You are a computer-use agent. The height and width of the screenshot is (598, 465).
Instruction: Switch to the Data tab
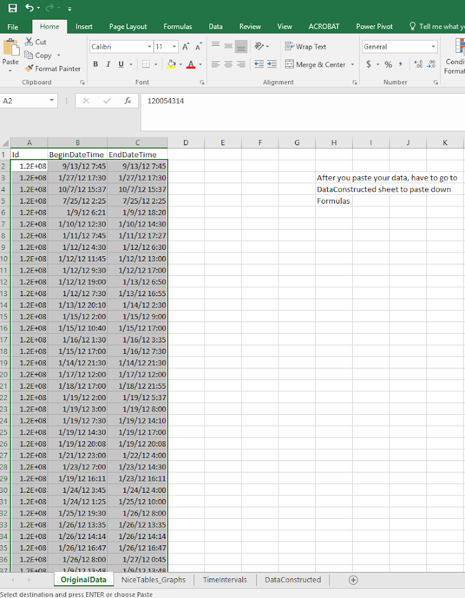pyautogui.click(x=216, y=27)
